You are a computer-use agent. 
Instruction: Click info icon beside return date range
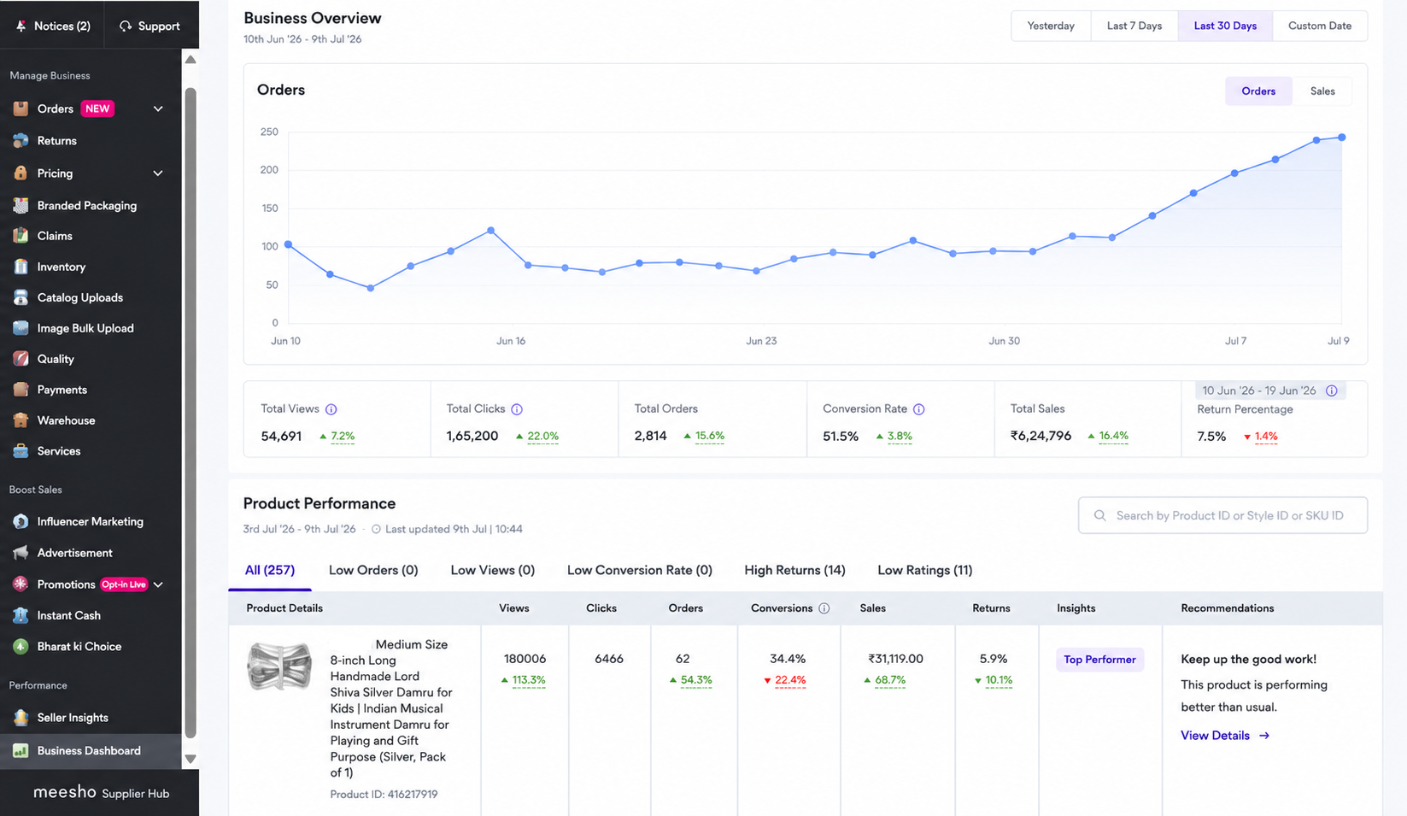[x=1332, y=390]
